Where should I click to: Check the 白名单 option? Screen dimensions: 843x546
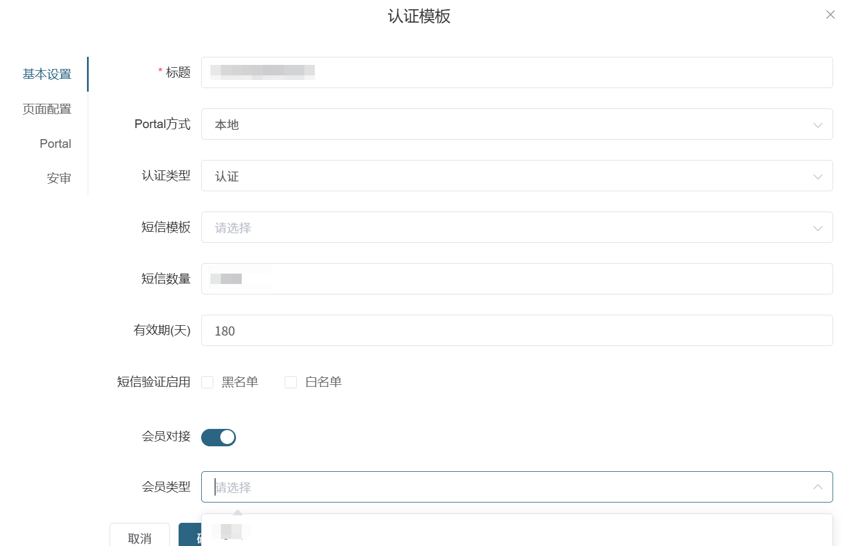coord(291,382)
